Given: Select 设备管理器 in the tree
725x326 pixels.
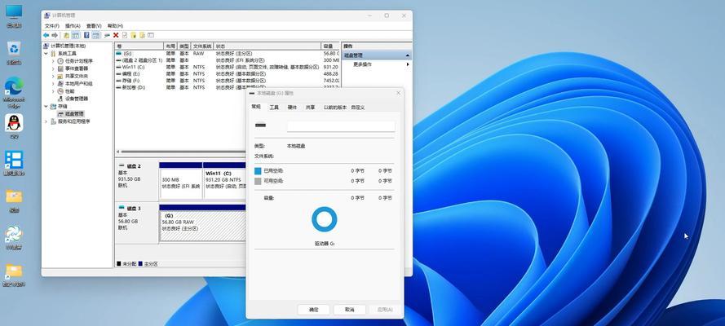Looking at the screenshot, I should point(77,99).
